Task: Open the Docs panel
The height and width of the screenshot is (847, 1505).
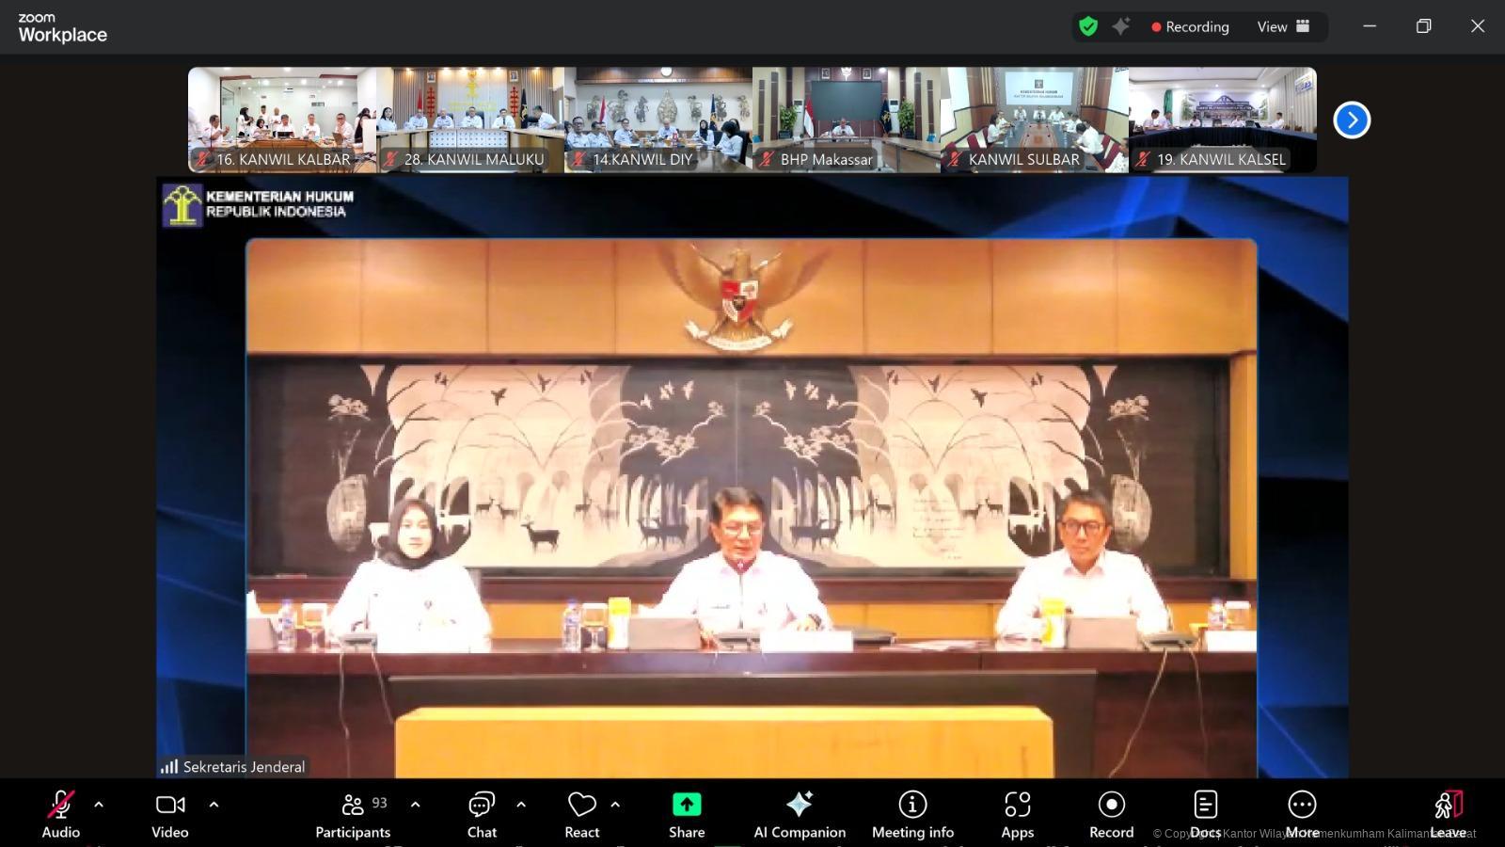Action: (x=1205, y=814)
